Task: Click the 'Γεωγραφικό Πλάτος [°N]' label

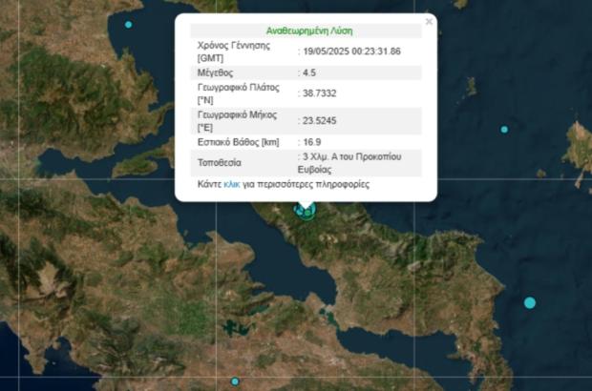Action: [237, 93]
